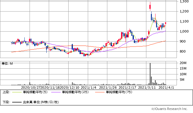
Task: Click the orange 75-day moving average legend line
Action: 100,92
